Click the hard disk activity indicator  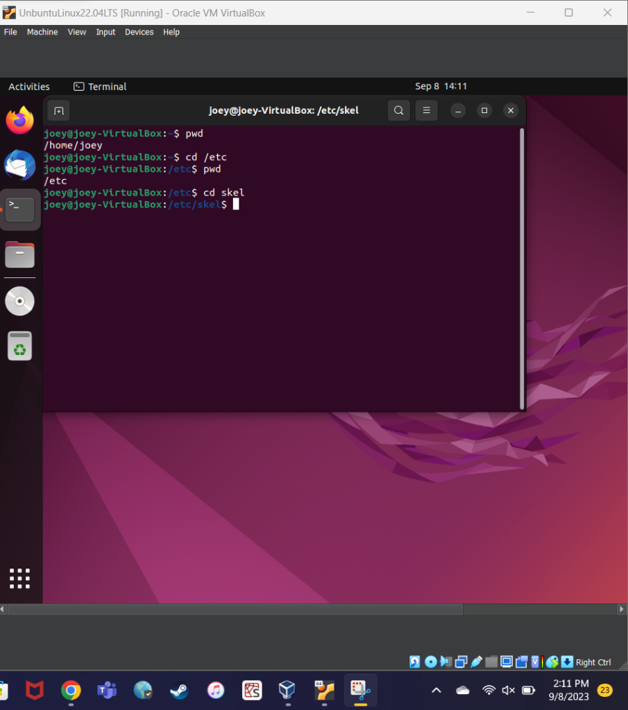tap(414, 662)
